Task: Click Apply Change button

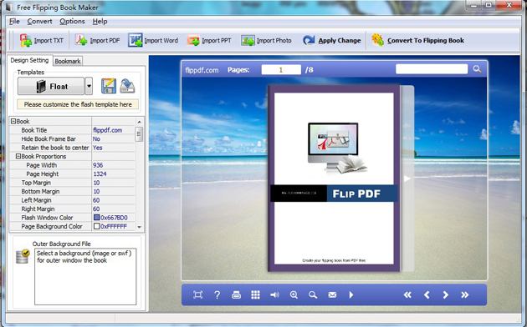Action: tap(332, 41)
